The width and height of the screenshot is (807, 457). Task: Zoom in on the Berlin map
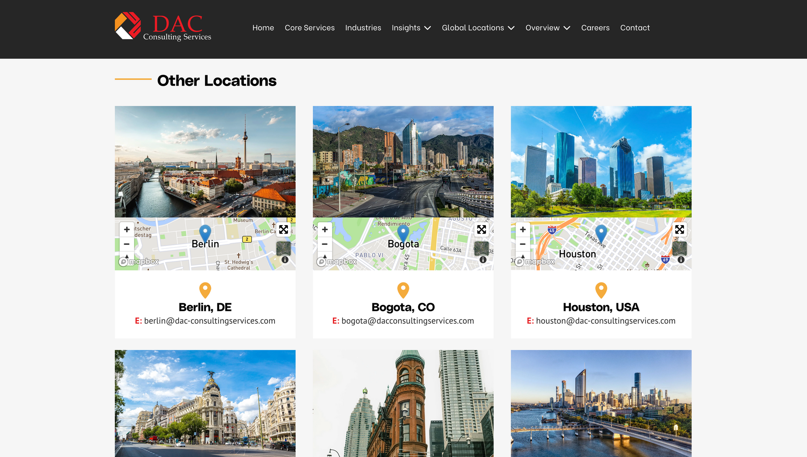coord(127,229)
